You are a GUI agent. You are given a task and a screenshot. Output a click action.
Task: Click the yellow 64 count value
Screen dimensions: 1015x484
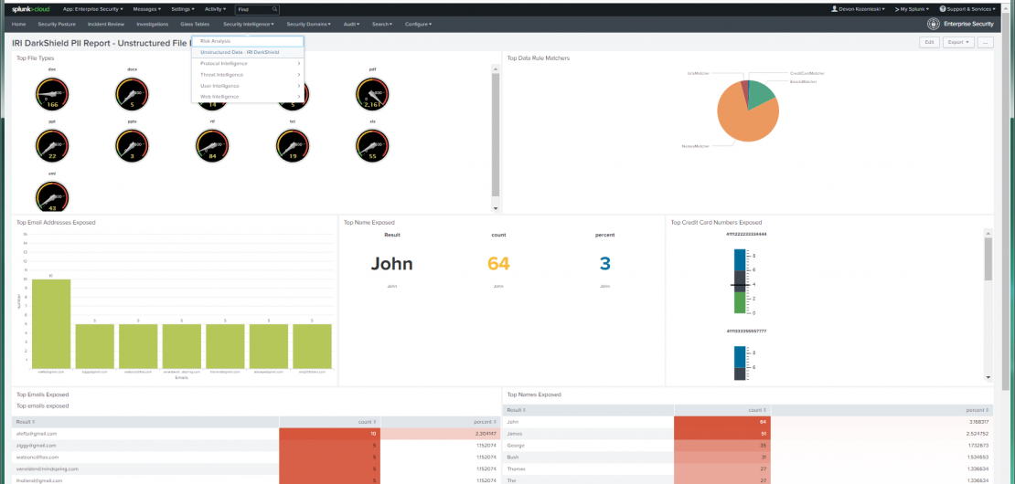[498, 264]
